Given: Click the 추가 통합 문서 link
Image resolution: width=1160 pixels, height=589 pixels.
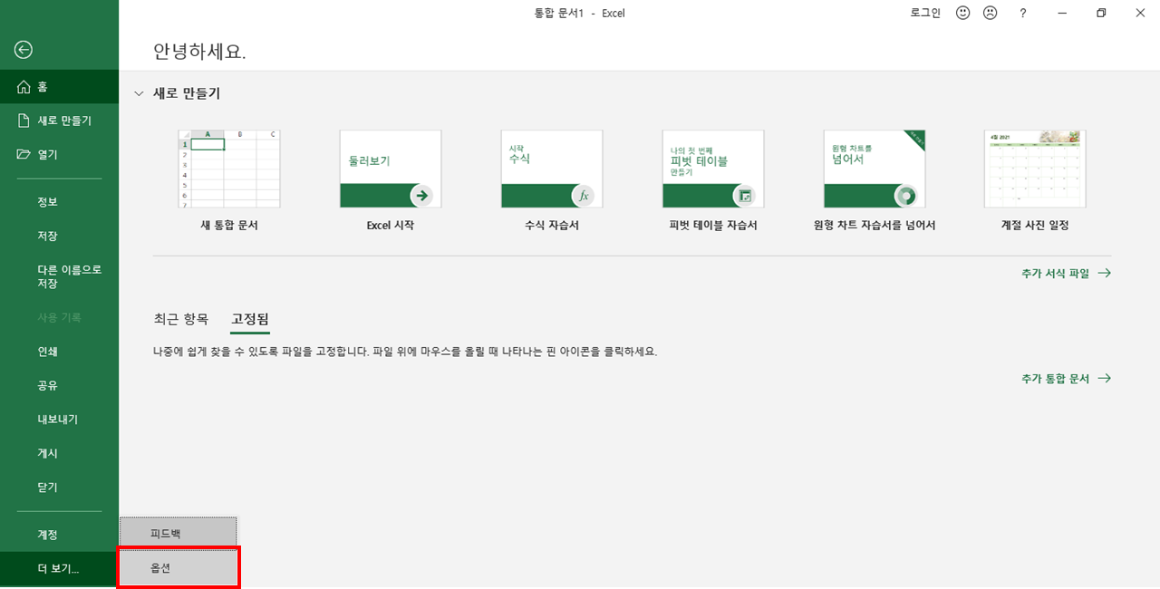Looking at the screenshot, I should (x=1066, y=379).
